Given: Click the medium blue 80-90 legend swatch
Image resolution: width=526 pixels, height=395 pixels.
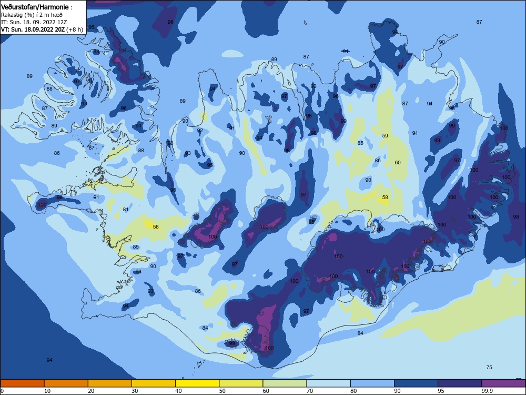Looking at the screenshot, I should tap(372, 383).
